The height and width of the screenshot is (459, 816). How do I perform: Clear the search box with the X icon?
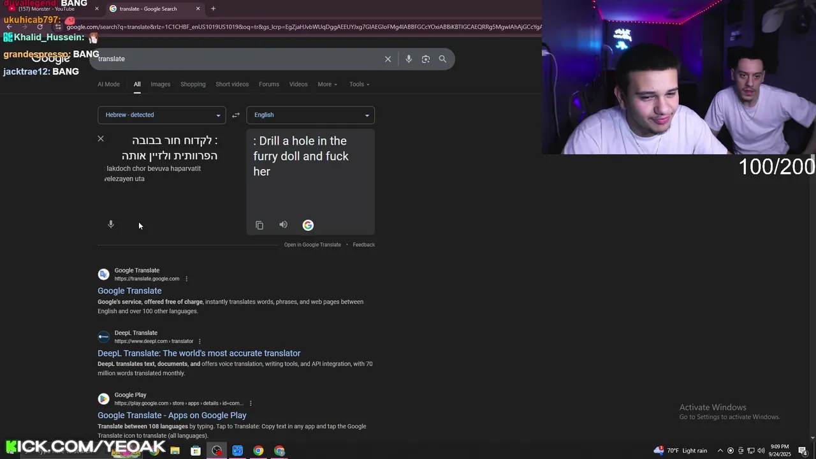pyautogui.click(x=388, y=59)
